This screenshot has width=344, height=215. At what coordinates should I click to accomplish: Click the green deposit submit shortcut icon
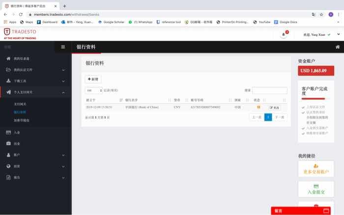(316, 187)
